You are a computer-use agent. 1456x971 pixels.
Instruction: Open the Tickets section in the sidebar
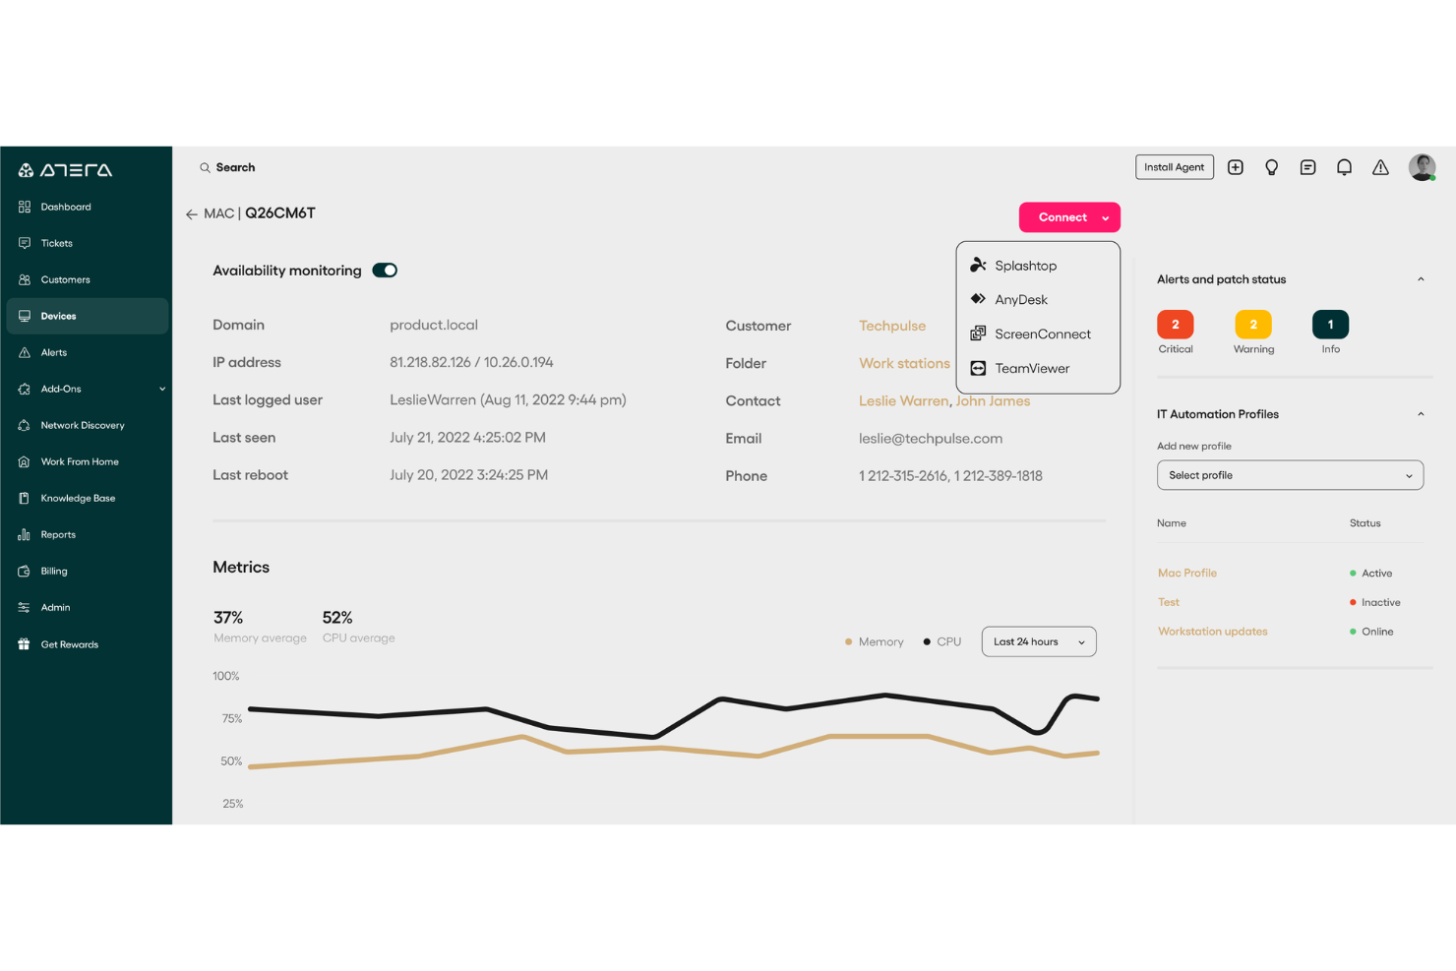point(57,243)
